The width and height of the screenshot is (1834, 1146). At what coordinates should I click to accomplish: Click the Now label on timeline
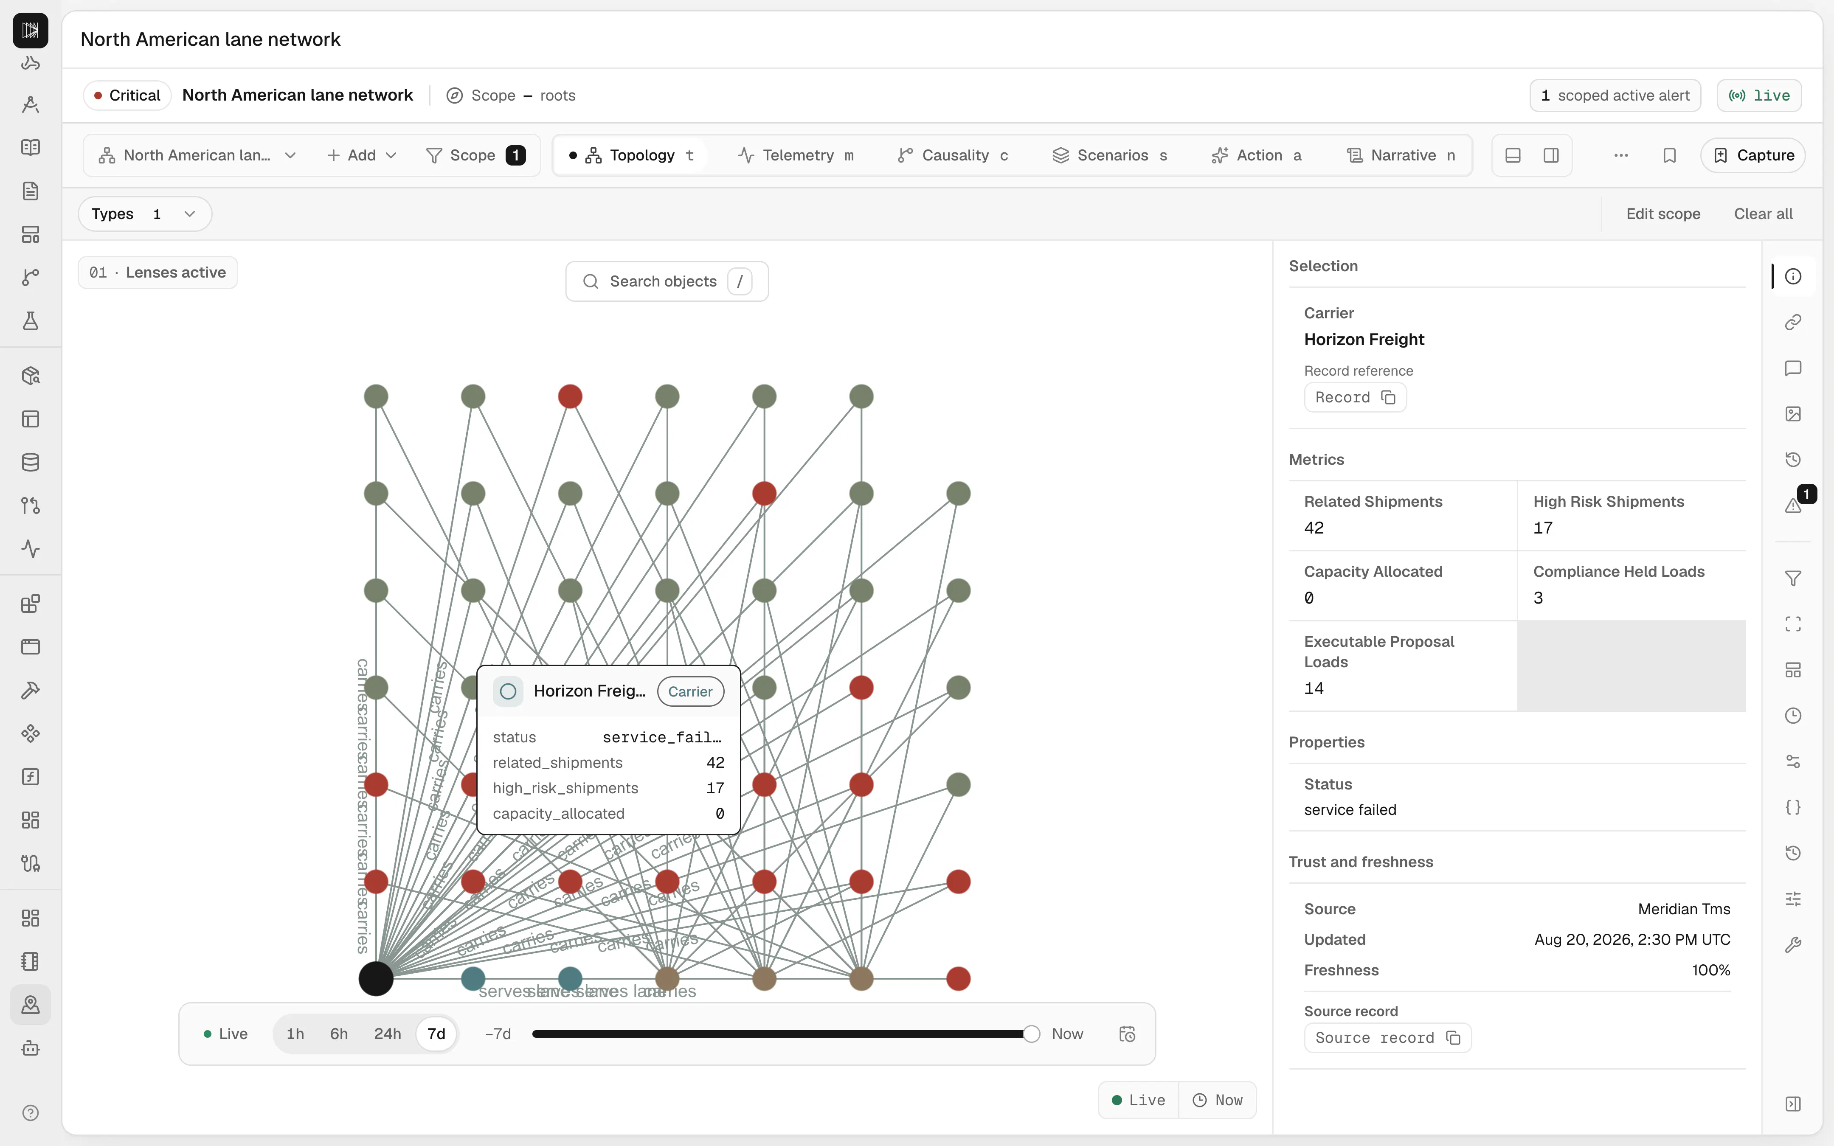coord(1067,1034)
